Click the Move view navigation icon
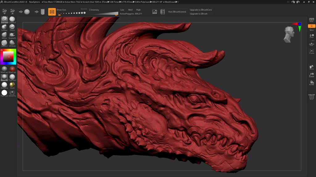The width and height of the screenshot is (316, 177). tap(312, 67)
